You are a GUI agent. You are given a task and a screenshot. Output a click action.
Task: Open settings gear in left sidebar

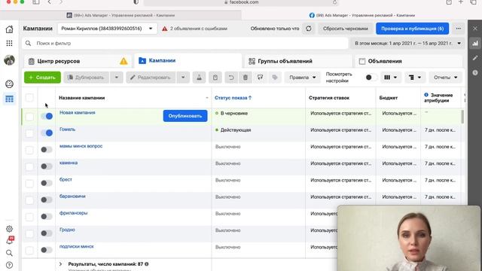[10, 229]
